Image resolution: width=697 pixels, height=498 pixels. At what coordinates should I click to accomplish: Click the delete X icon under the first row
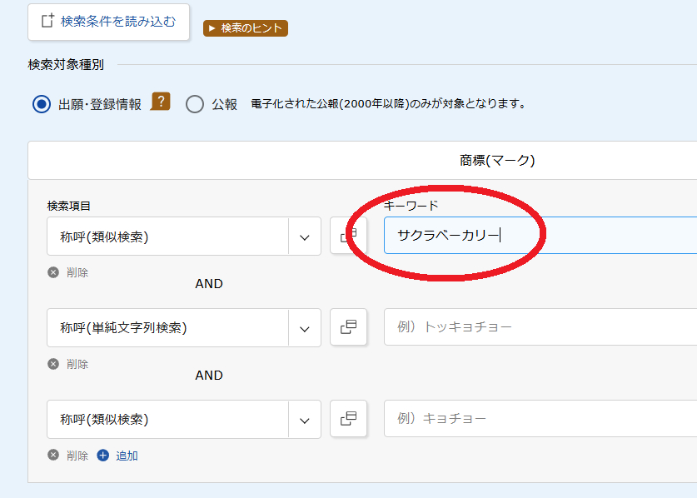pos(53,272)
